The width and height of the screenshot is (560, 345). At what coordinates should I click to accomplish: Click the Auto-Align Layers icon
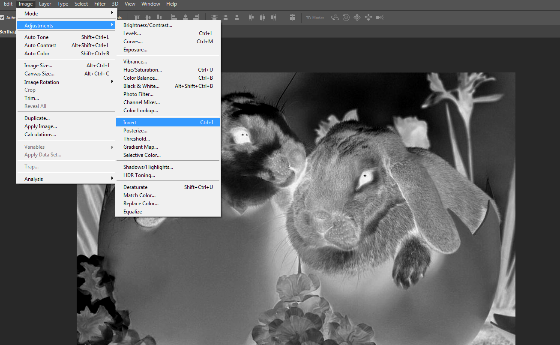click(x=293, y=18)
